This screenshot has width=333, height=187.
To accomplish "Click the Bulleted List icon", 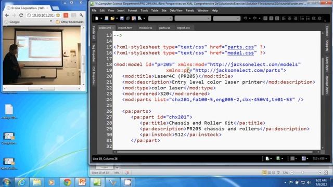I will (308, 19).
